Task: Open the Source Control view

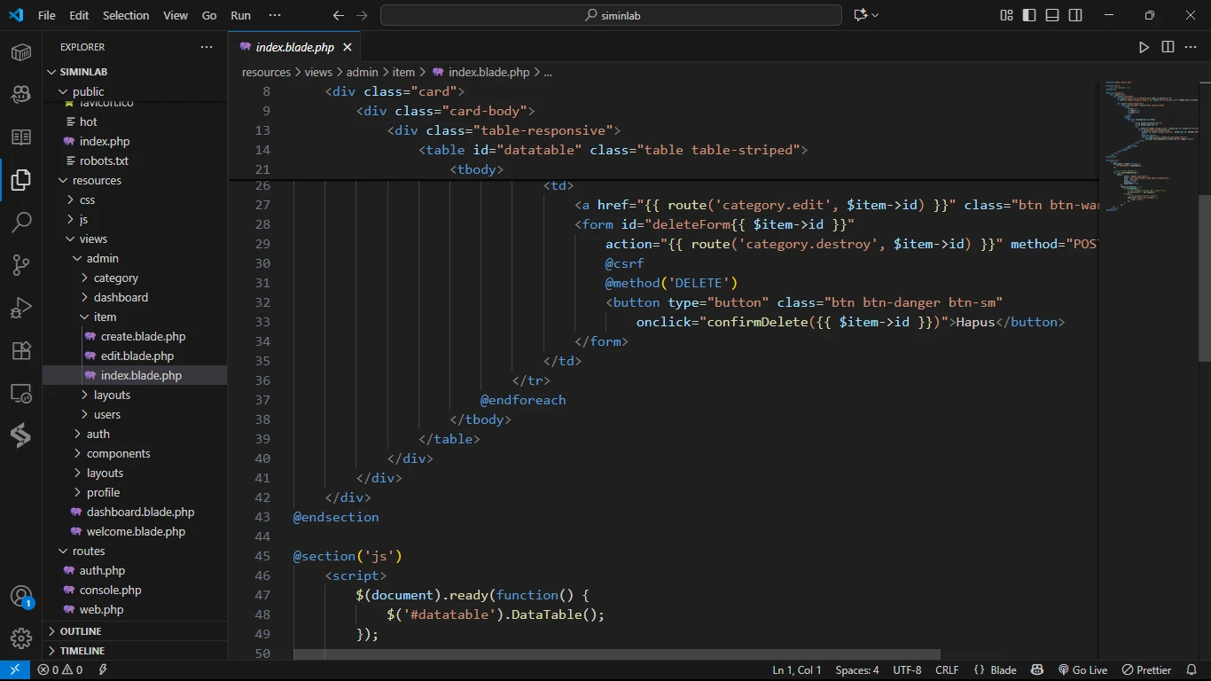Action: (21, 264)
